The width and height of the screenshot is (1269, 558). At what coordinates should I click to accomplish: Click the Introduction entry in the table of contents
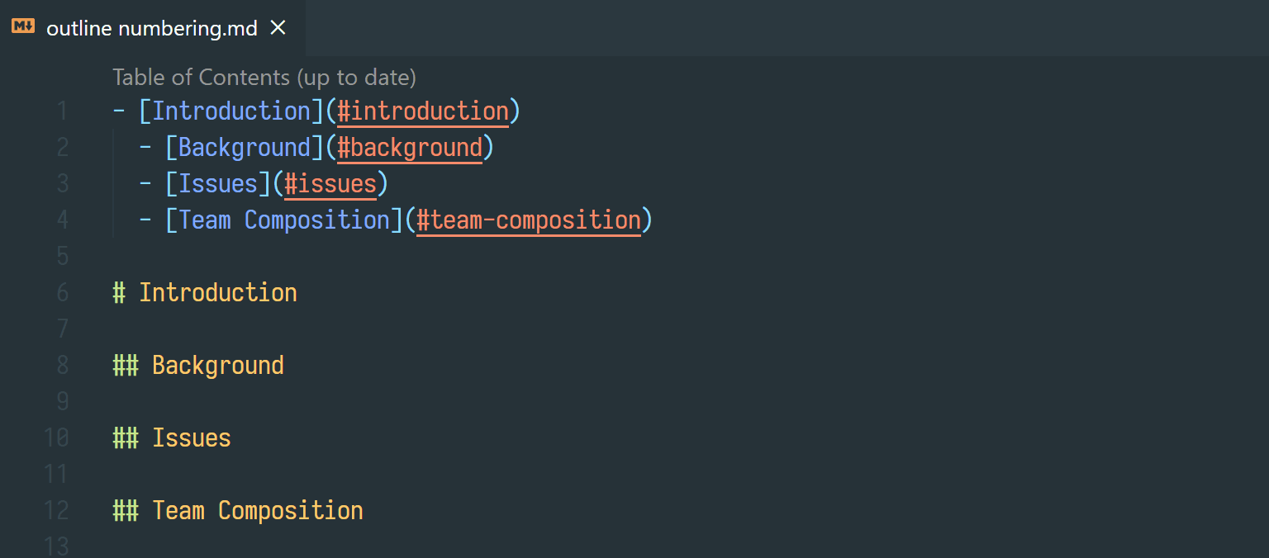pos(231,110)
